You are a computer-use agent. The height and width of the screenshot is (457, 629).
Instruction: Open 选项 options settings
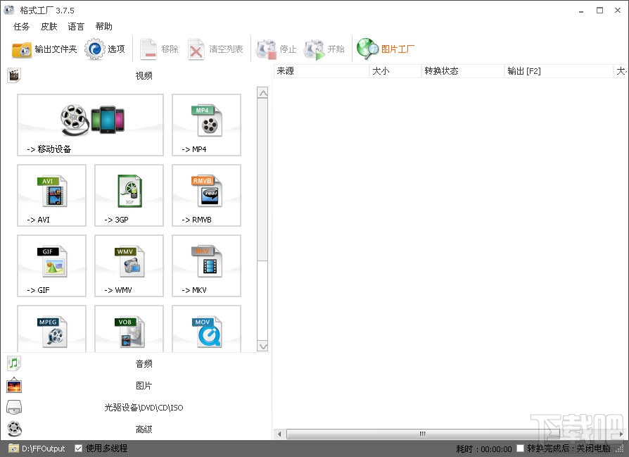pyautogui.click(x=105, y=49)
